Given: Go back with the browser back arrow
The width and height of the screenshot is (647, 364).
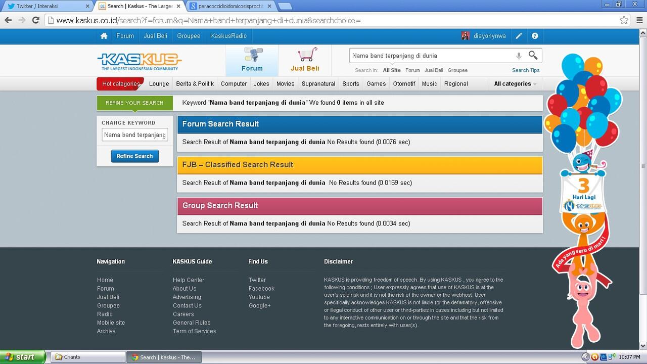Looking at the screenshot, I should [8, 20].
